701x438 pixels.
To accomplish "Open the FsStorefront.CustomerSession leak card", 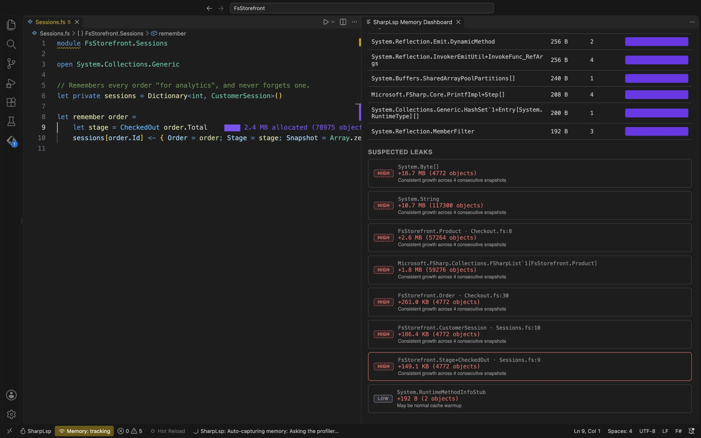I will [530, 334].
